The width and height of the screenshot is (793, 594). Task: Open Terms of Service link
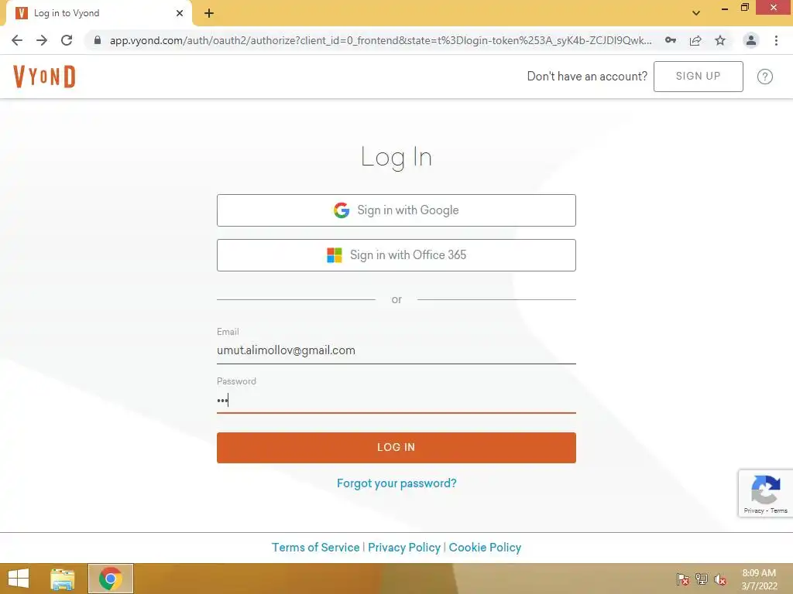coord(316,548)
